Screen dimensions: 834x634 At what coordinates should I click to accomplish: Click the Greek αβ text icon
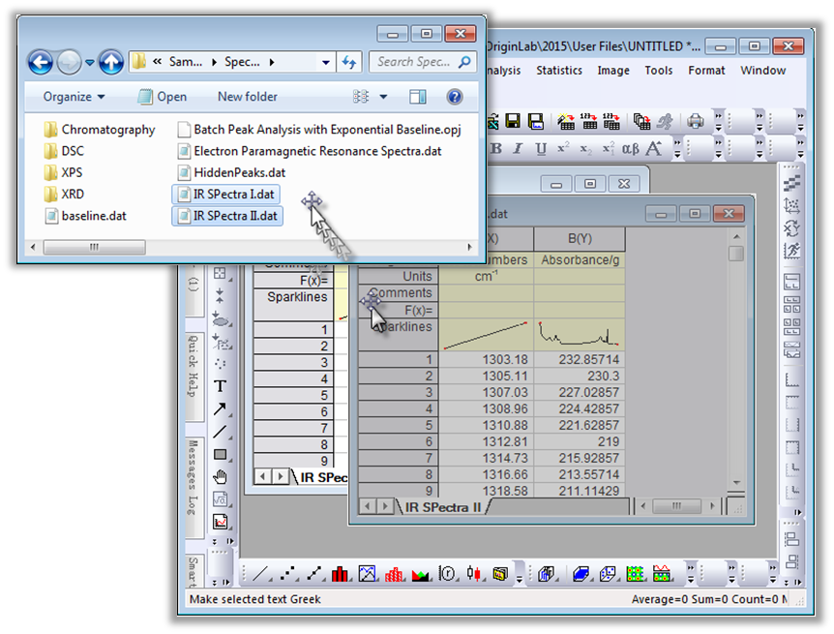tap(630, 148)
